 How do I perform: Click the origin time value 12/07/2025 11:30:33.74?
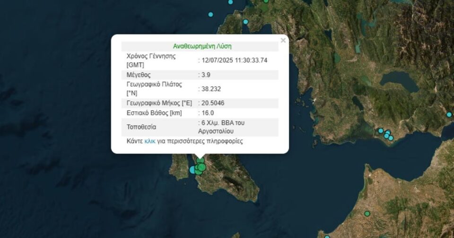pyautogui.click(x=234, y=60)
